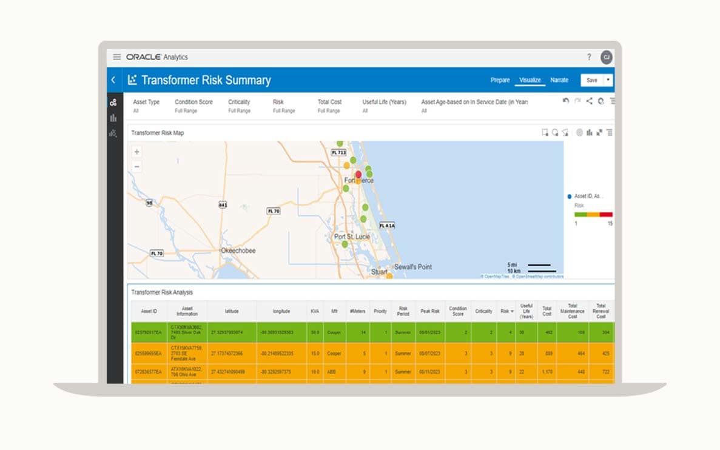Click the red segment of Risk legend
This screenshot has height=450, width=720.
pyautogui.click(x=606, y=214)
